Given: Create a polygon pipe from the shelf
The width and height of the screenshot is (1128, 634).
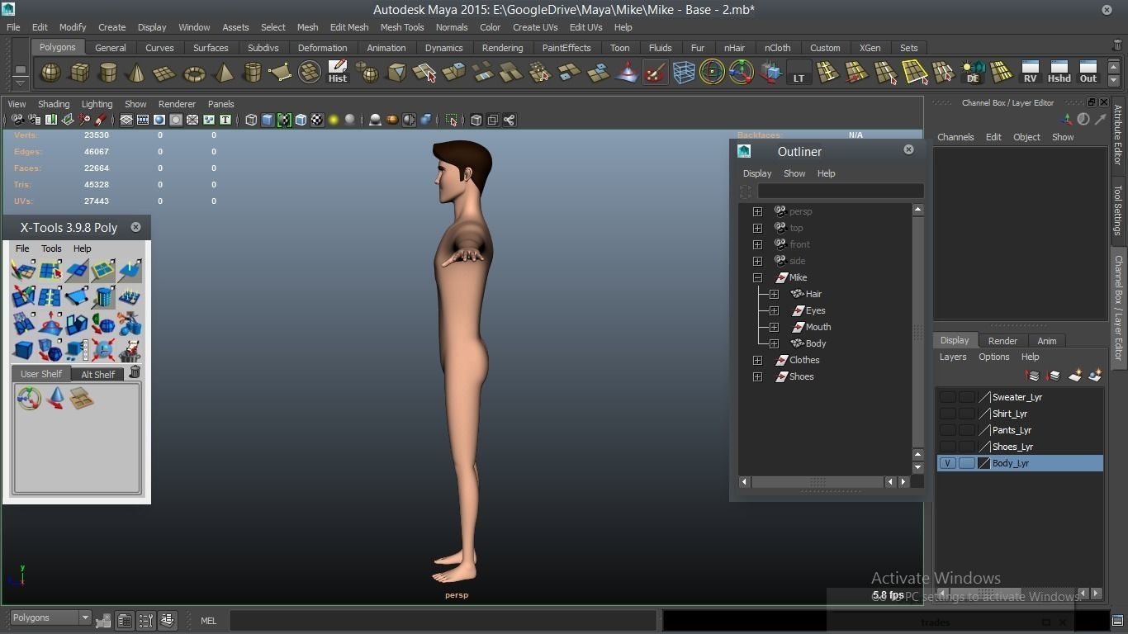Looking at the screenshot, I should coord(252,73).
